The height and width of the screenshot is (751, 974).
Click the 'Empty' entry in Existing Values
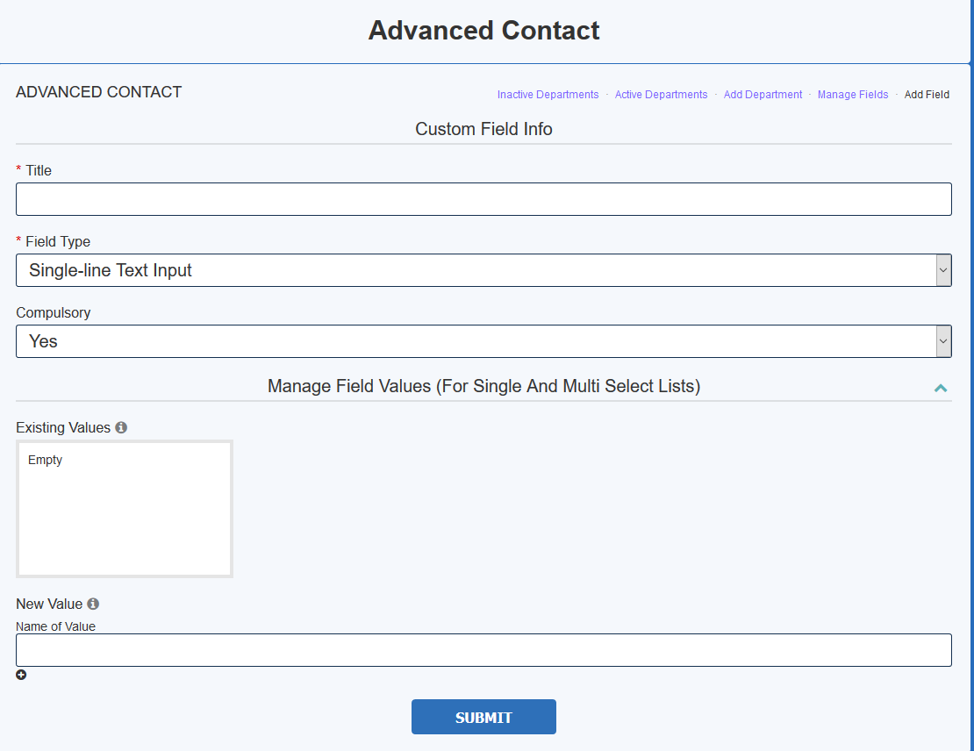[x=46, y=460]
